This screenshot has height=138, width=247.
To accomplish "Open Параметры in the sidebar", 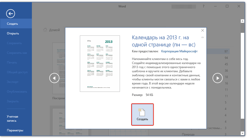I will point(15,130).
